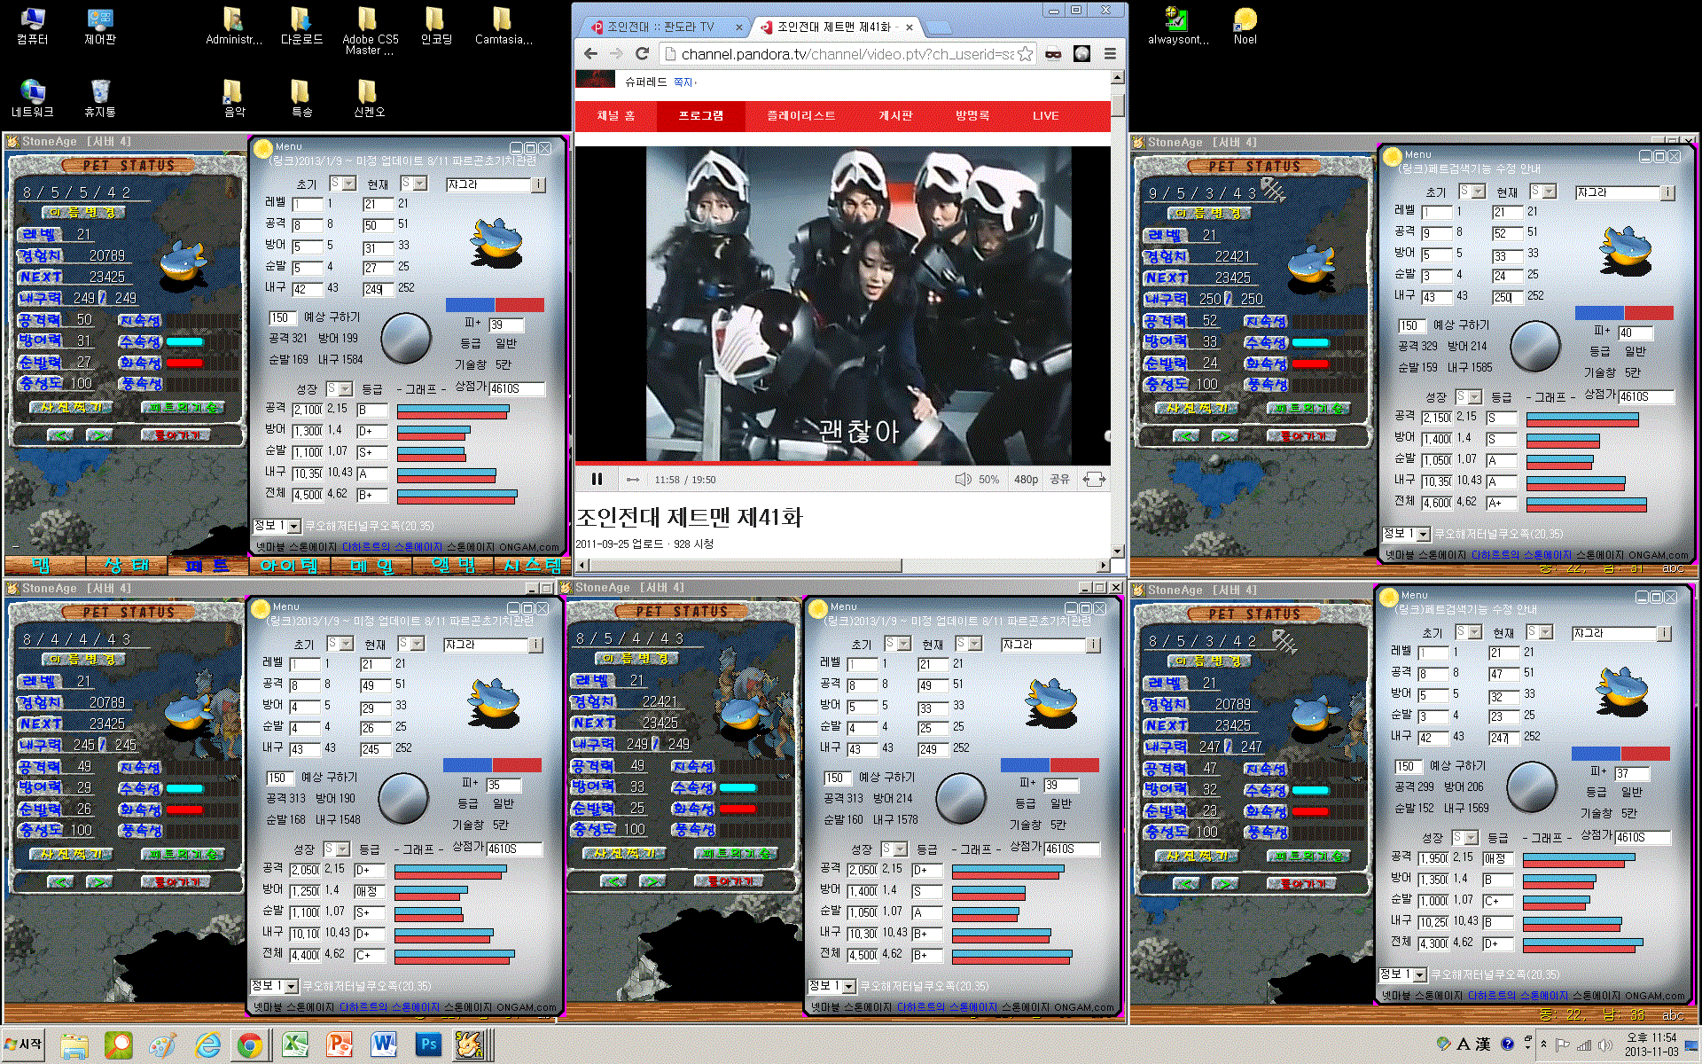
Task: Launch Photoshop from the taskbar
Action: [x=428, y=1044]
